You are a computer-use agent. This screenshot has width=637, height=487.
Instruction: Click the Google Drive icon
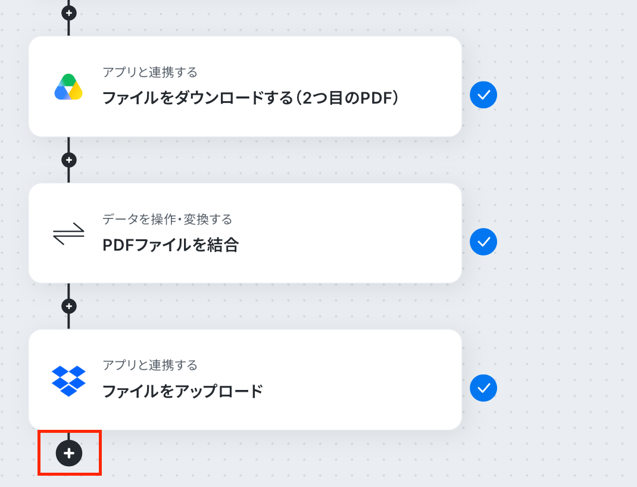pyautogui.click(x=68, y=87)
